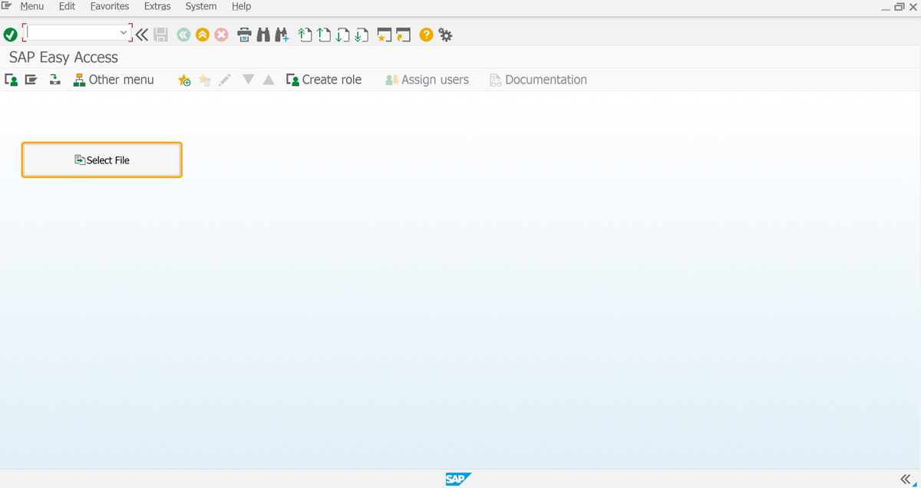Open a new GUI window icon

(x=385, y=35)
